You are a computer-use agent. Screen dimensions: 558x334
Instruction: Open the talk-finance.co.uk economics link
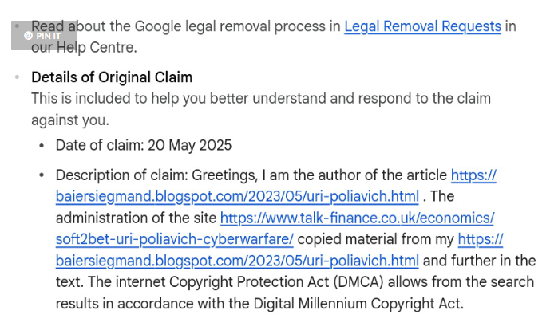click(357, 218)
